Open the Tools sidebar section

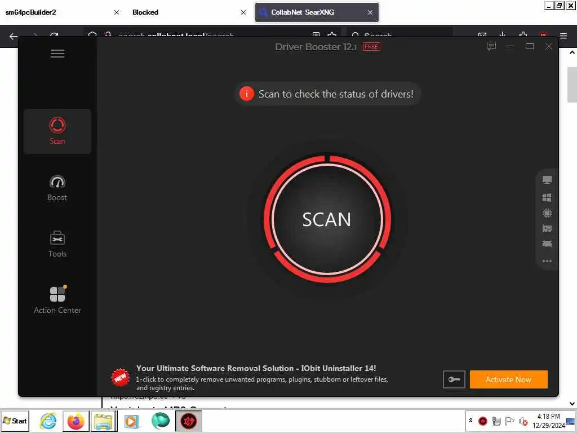[57, 244]
